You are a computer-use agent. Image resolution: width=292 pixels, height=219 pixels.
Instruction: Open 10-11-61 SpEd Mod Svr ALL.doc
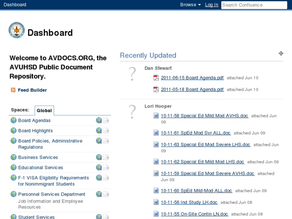[196, 133]
